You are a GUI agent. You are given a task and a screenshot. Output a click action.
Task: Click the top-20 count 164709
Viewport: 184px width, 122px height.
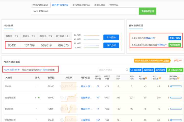click(x=29, y=45)
